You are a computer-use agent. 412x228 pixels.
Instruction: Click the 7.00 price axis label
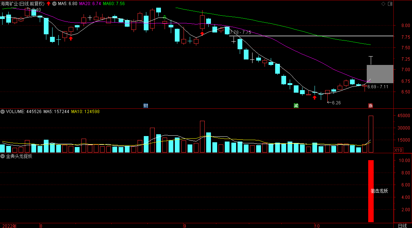tap(406, 70)
